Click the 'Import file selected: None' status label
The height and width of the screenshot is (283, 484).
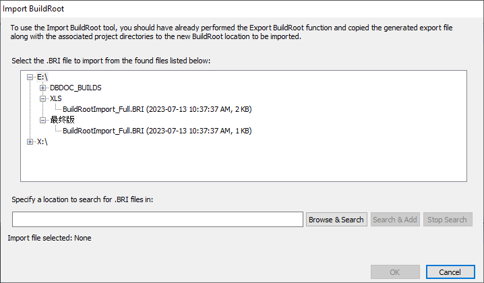click(x=49, y=238)
